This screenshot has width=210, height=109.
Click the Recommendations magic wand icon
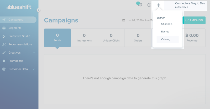pyautogui.click(x=4, y=44)
